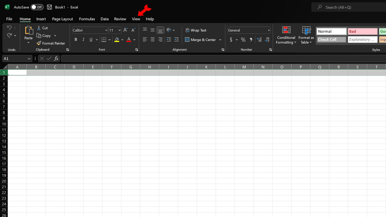Viewport: 386px width, 217px height.
Task: Click Increase Font Size icon
Action: (125, 30)
